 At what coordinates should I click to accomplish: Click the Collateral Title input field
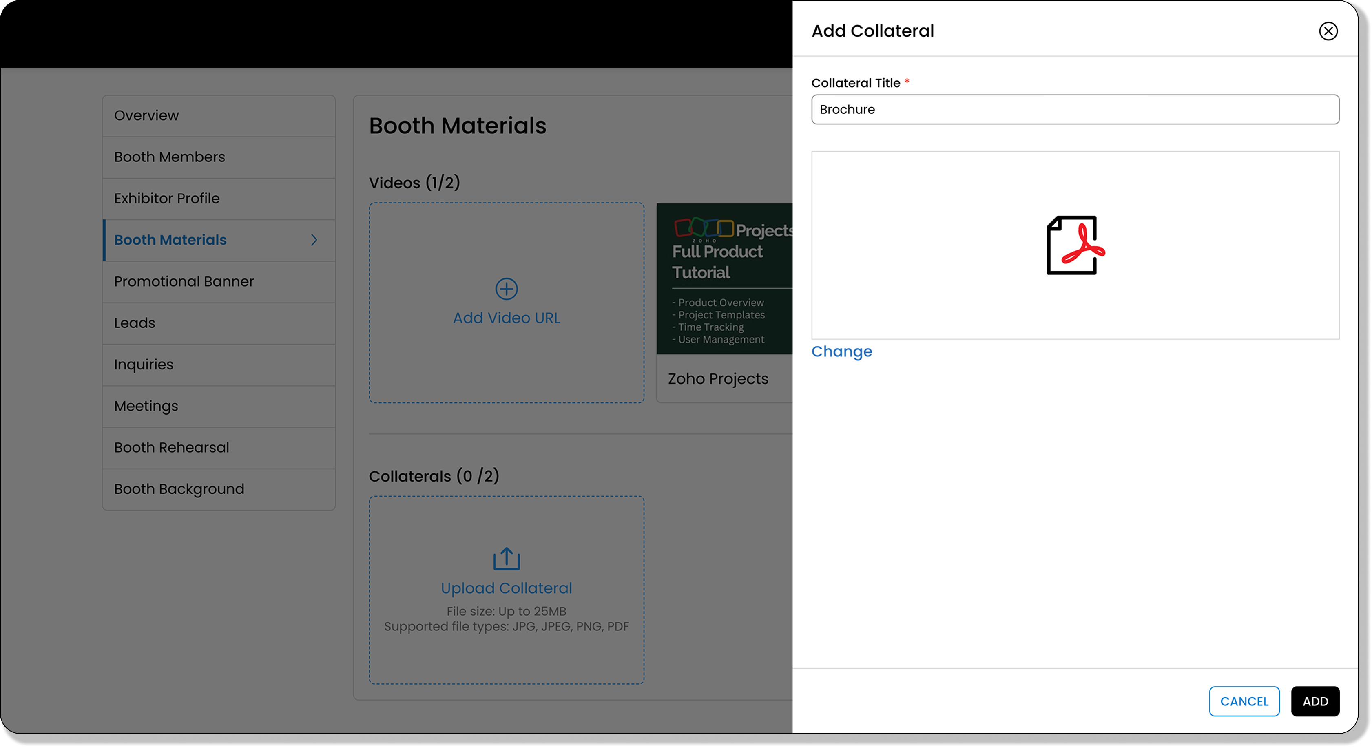coord(1075,110)
